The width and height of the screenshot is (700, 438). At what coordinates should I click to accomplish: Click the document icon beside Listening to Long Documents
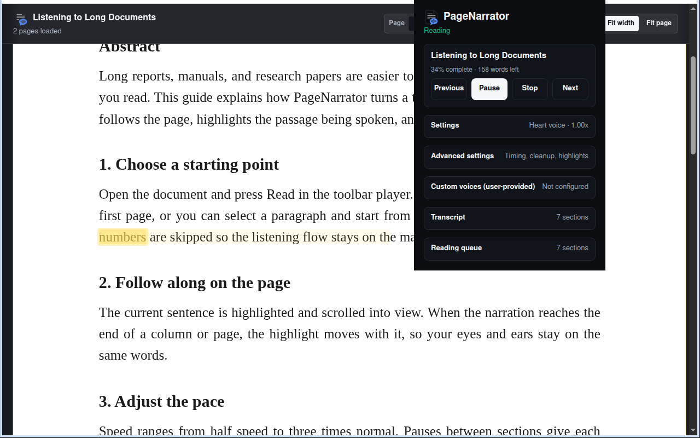(x=21, y=19)
